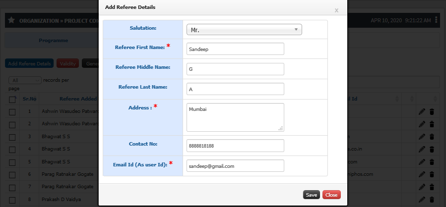Click the red Close button in dialog
This screenshot has height=207, width=446.
click(x=331, y=195)
